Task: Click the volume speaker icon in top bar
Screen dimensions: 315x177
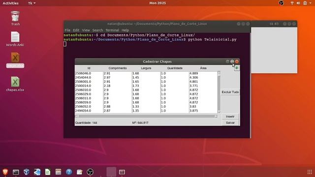Action: coord(298,3)
